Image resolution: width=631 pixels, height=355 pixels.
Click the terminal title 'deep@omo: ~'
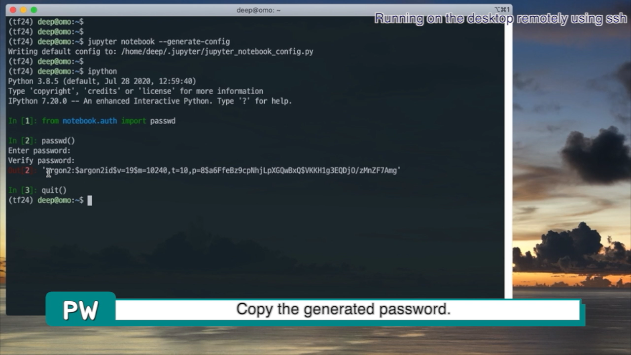point(258,10)
